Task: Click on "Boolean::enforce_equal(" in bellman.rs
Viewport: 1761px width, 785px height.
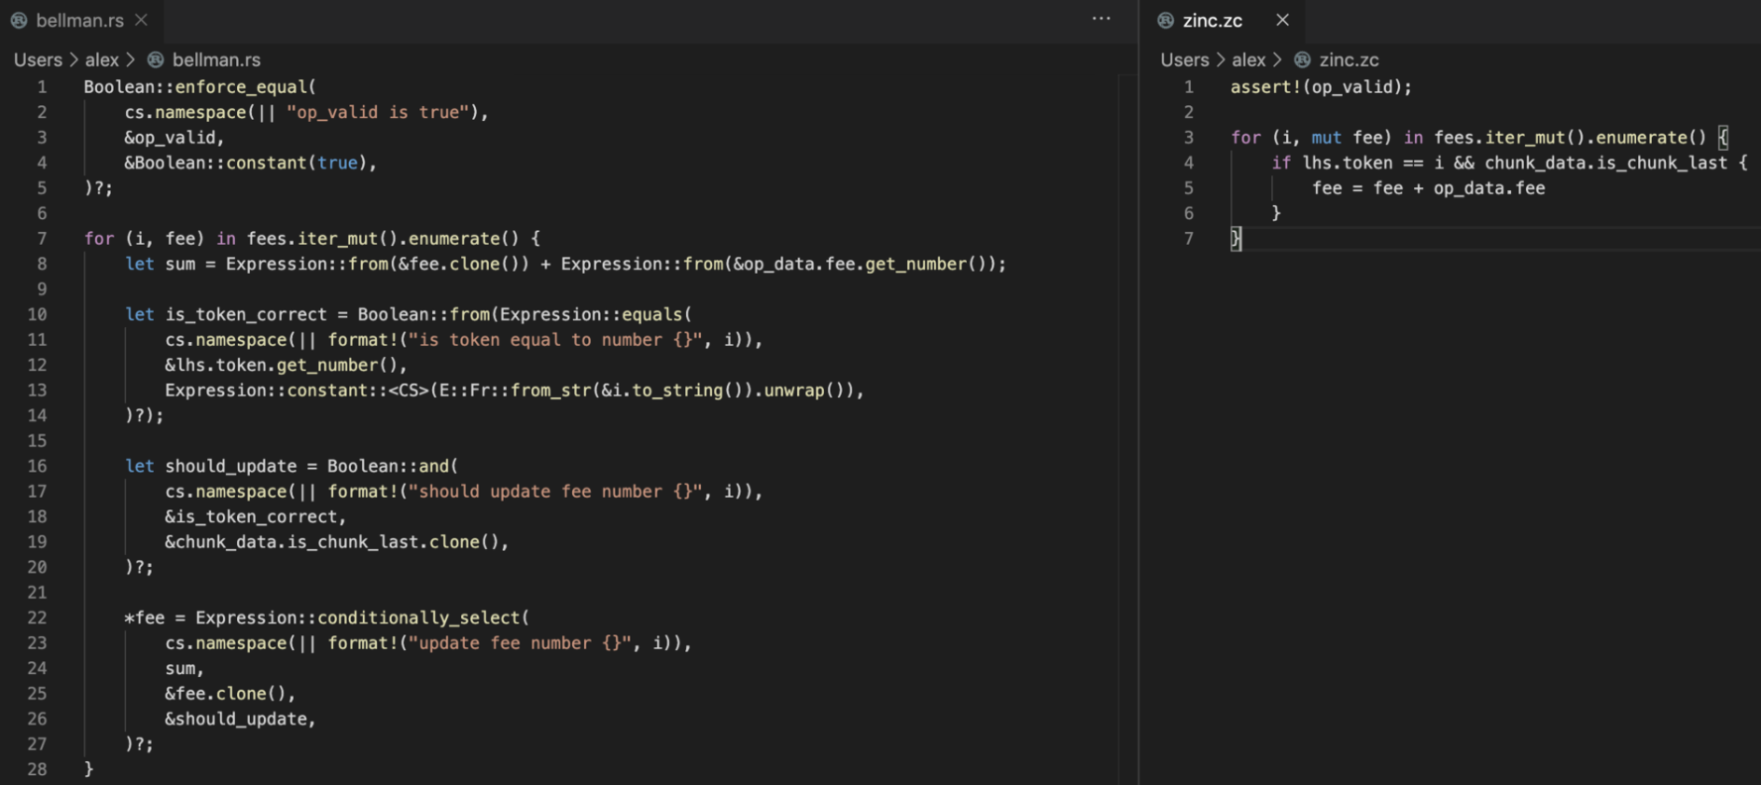Action: 200,87
